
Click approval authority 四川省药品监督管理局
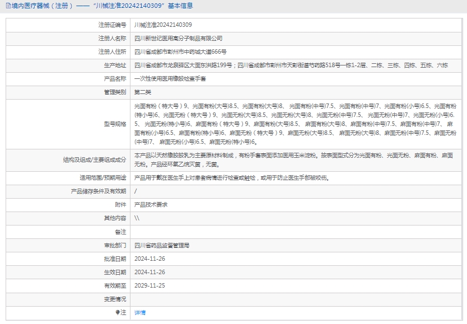click(162, 245)
